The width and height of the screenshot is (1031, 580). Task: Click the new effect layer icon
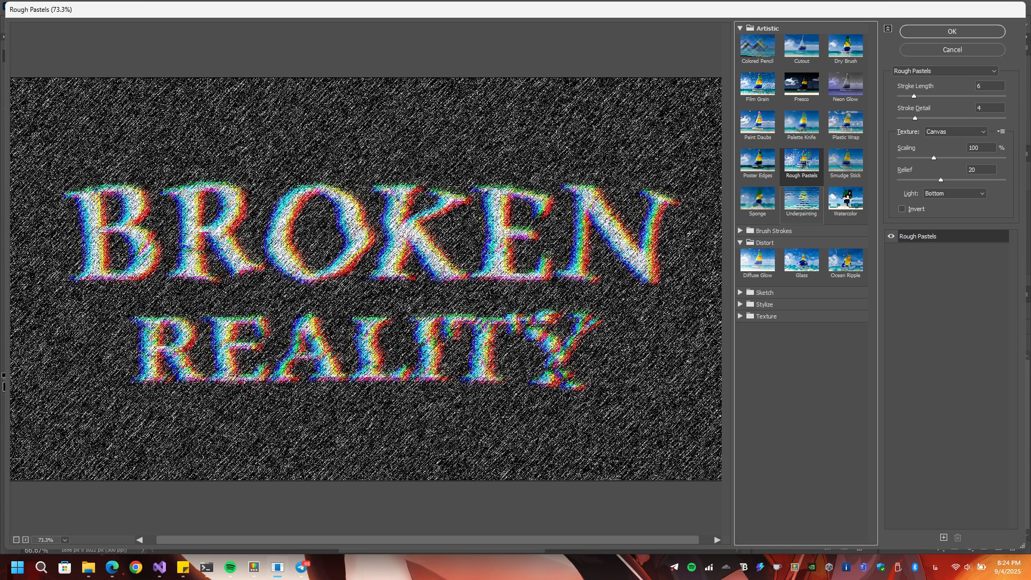(943, 538)
